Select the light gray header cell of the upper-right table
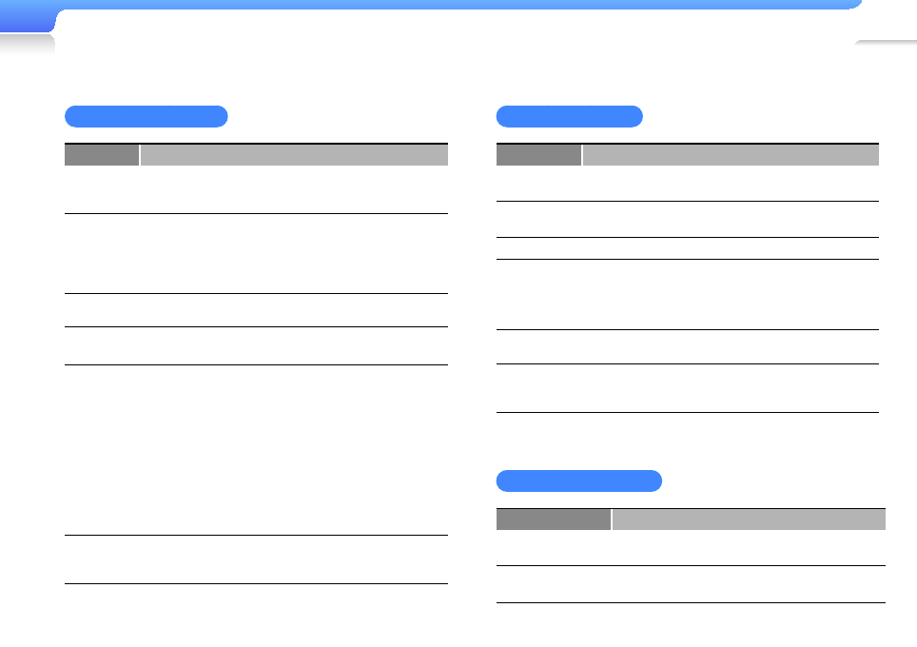 pyautogui.click(x=731, y=155)
